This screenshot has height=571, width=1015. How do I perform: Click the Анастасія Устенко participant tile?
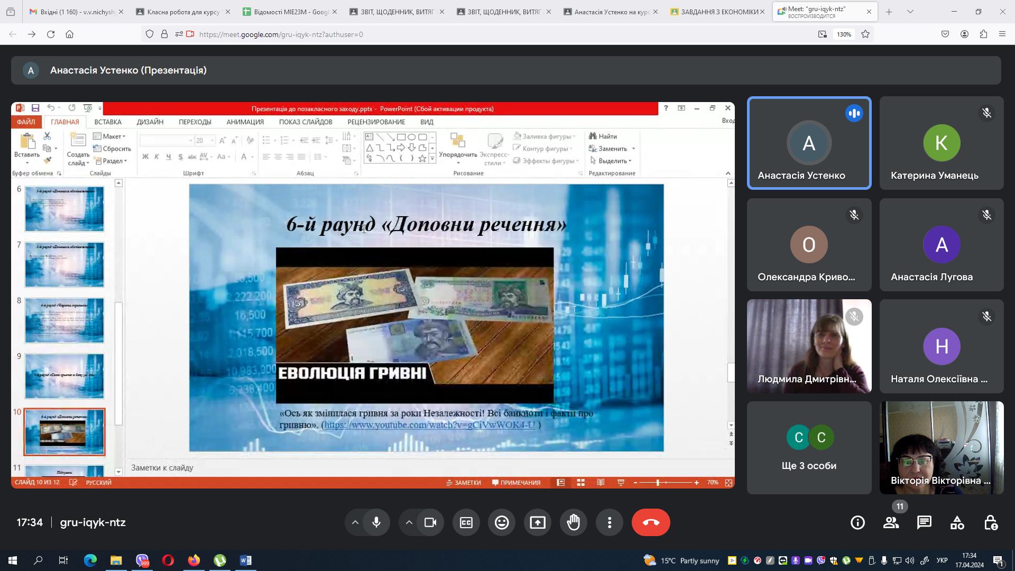[x=809, y=143]
